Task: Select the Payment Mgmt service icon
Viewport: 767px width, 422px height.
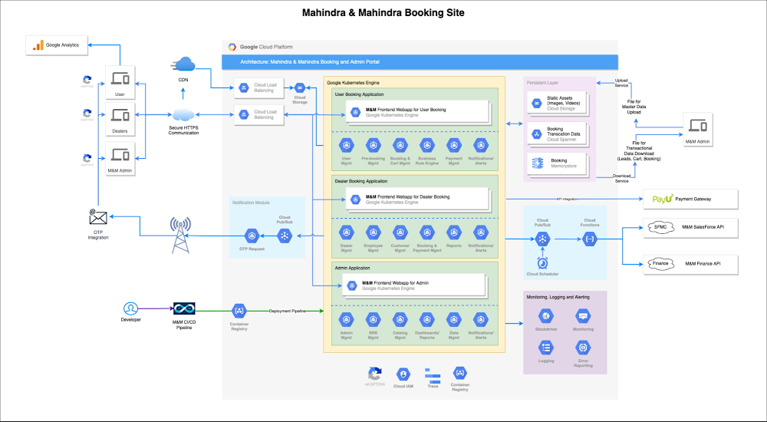Action: pyautogui.click(x=454, y=145)
